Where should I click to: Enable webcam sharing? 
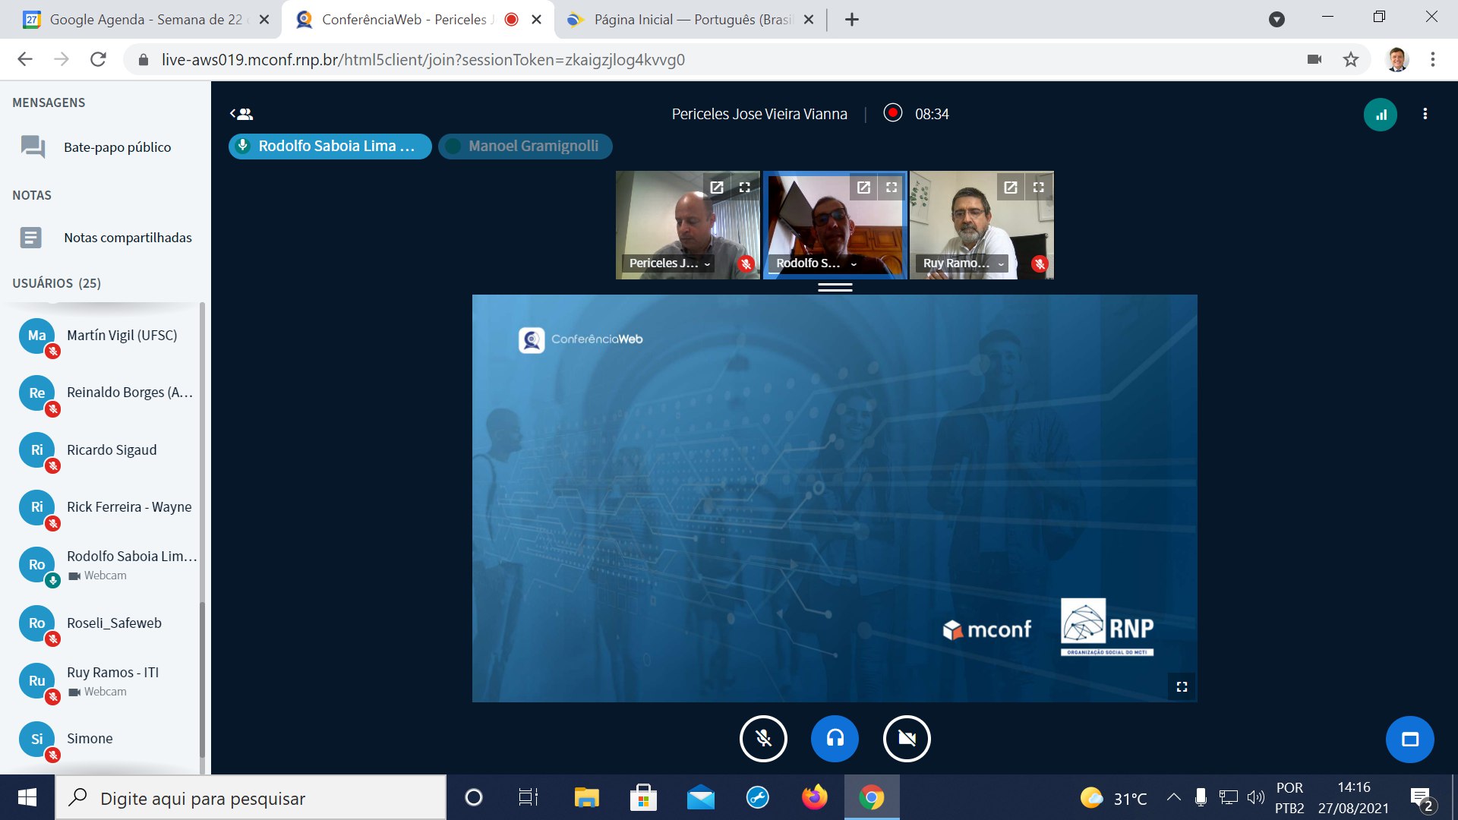click(907, 738)
